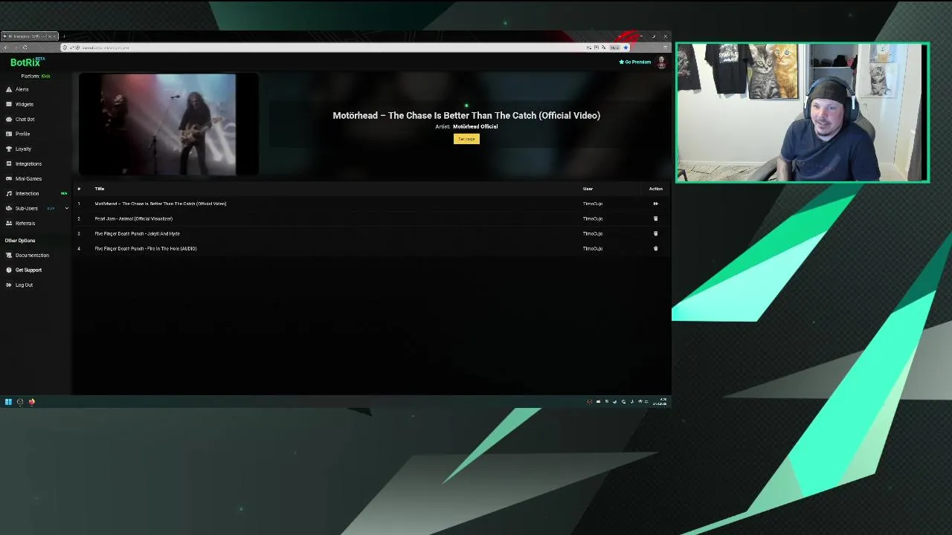Click the Widgets icon in sidebar
Viewport: 952px width, 535px height.
[x=9, y=104]
